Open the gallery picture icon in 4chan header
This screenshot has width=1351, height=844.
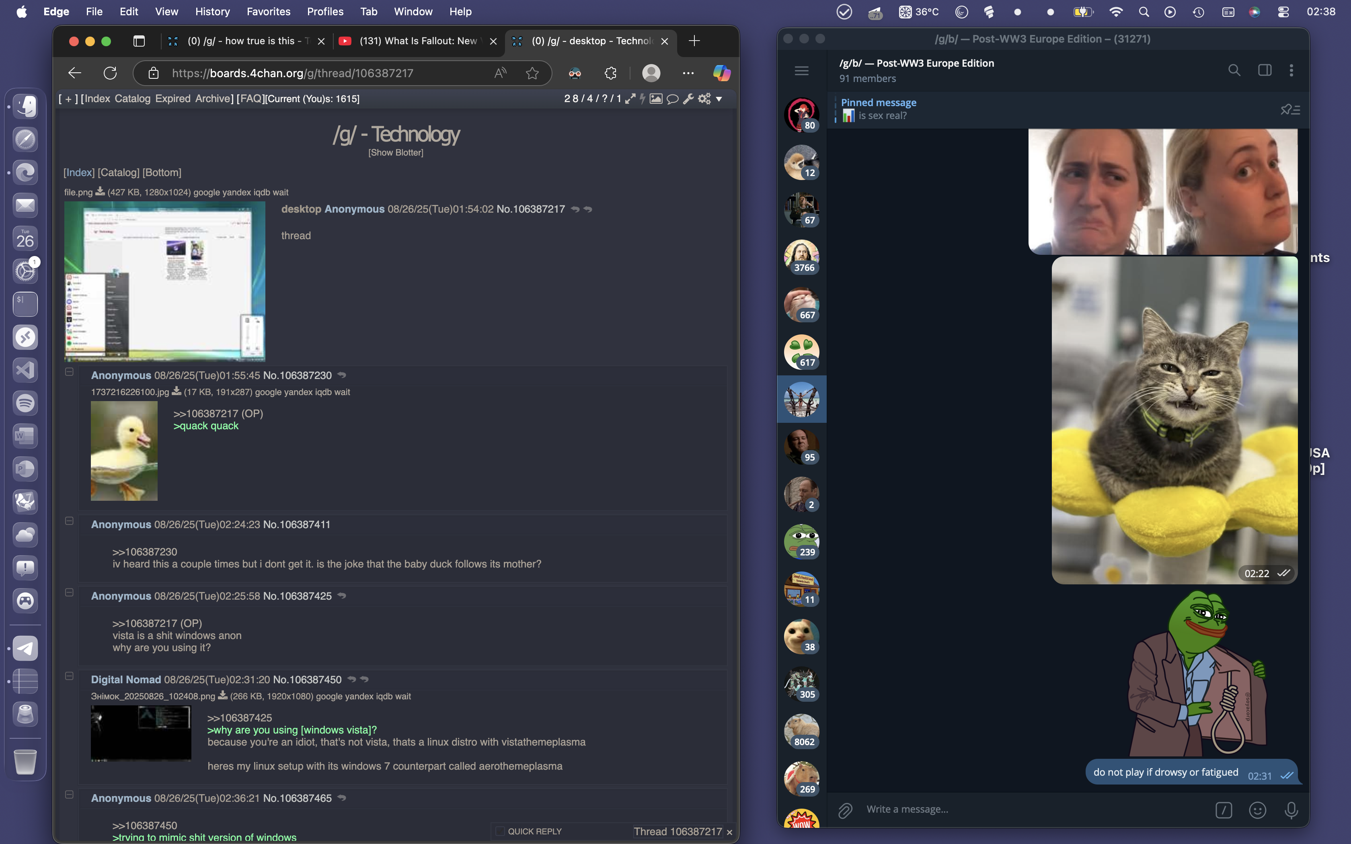pyautogui.click(x=656, y=99)
